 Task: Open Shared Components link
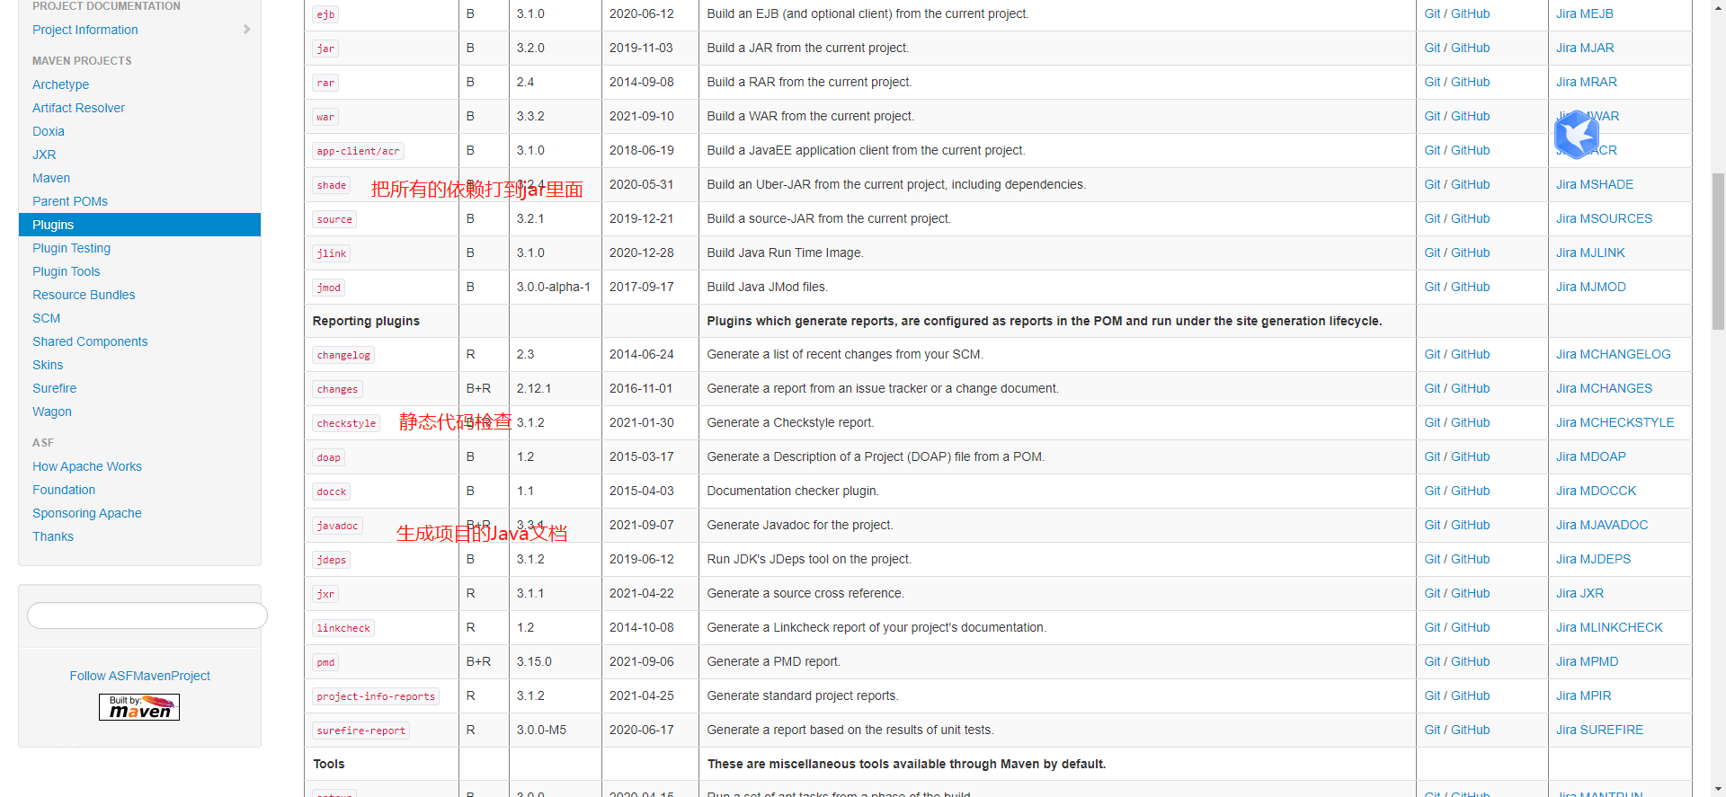pos(90,341)
